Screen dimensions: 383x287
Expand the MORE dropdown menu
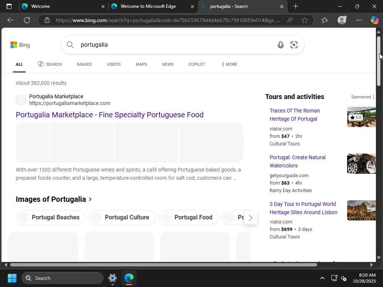click(x=229, y=64)
